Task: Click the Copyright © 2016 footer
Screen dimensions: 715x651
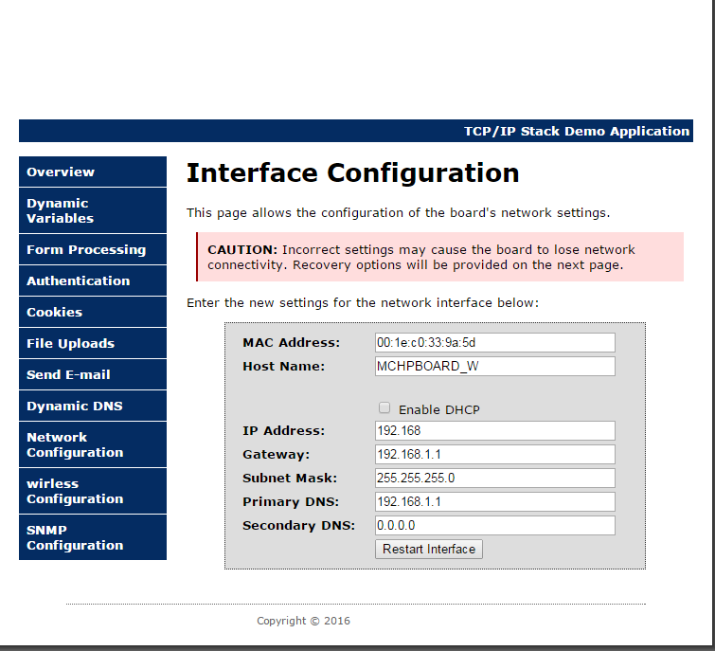Action: (x=303, y=621)
